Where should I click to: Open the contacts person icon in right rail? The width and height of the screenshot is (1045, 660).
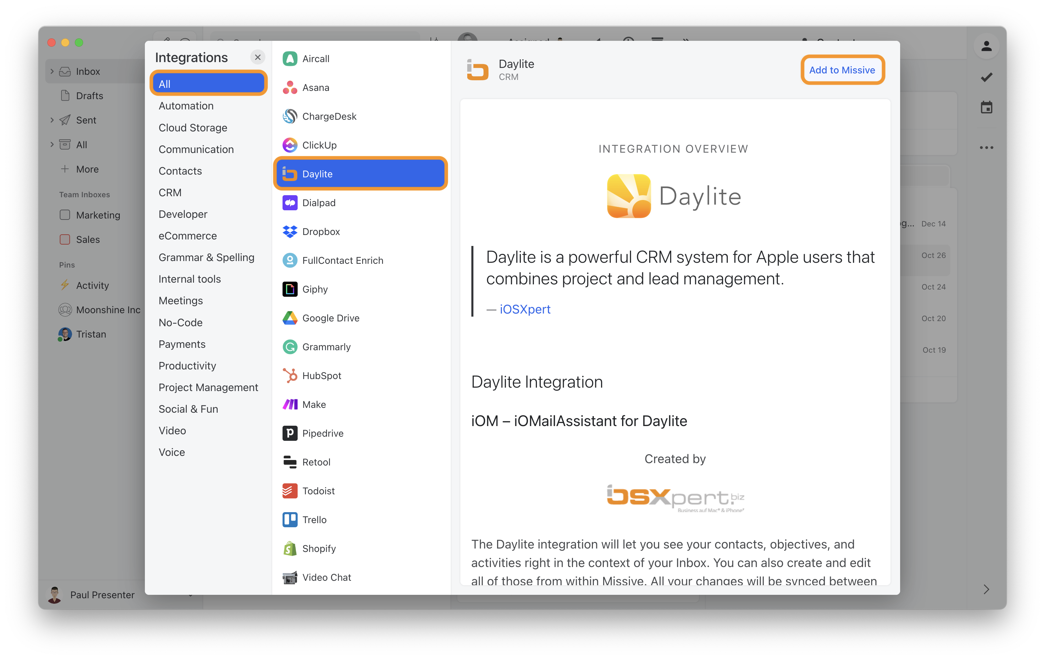pyautogui.click(x=986, y=46)
